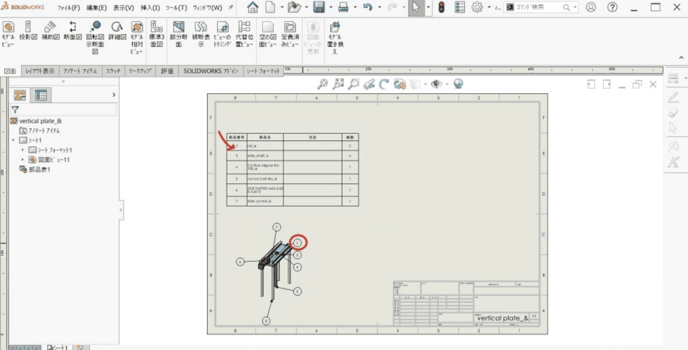The width and height of the screenshot is (688, 350).
Task: Open the ファイル(F) menu
Action: 68,7
